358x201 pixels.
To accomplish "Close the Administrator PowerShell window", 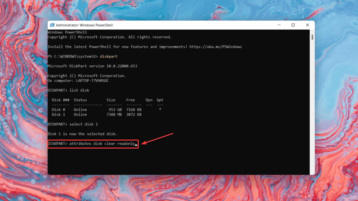I will (307, 25).
